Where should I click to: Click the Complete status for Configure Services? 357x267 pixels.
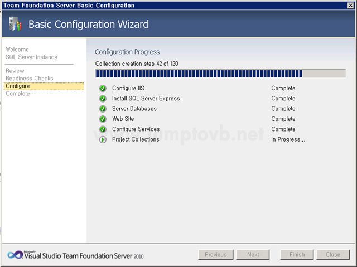tap(283, 129)
